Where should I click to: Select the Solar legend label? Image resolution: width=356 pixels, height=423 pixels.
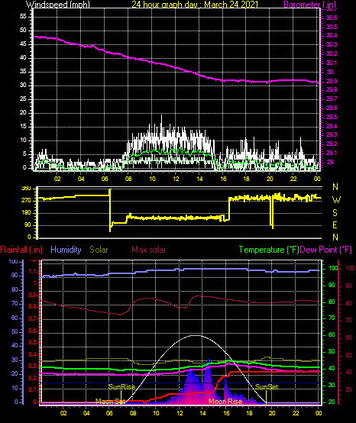tap(99, 250)
